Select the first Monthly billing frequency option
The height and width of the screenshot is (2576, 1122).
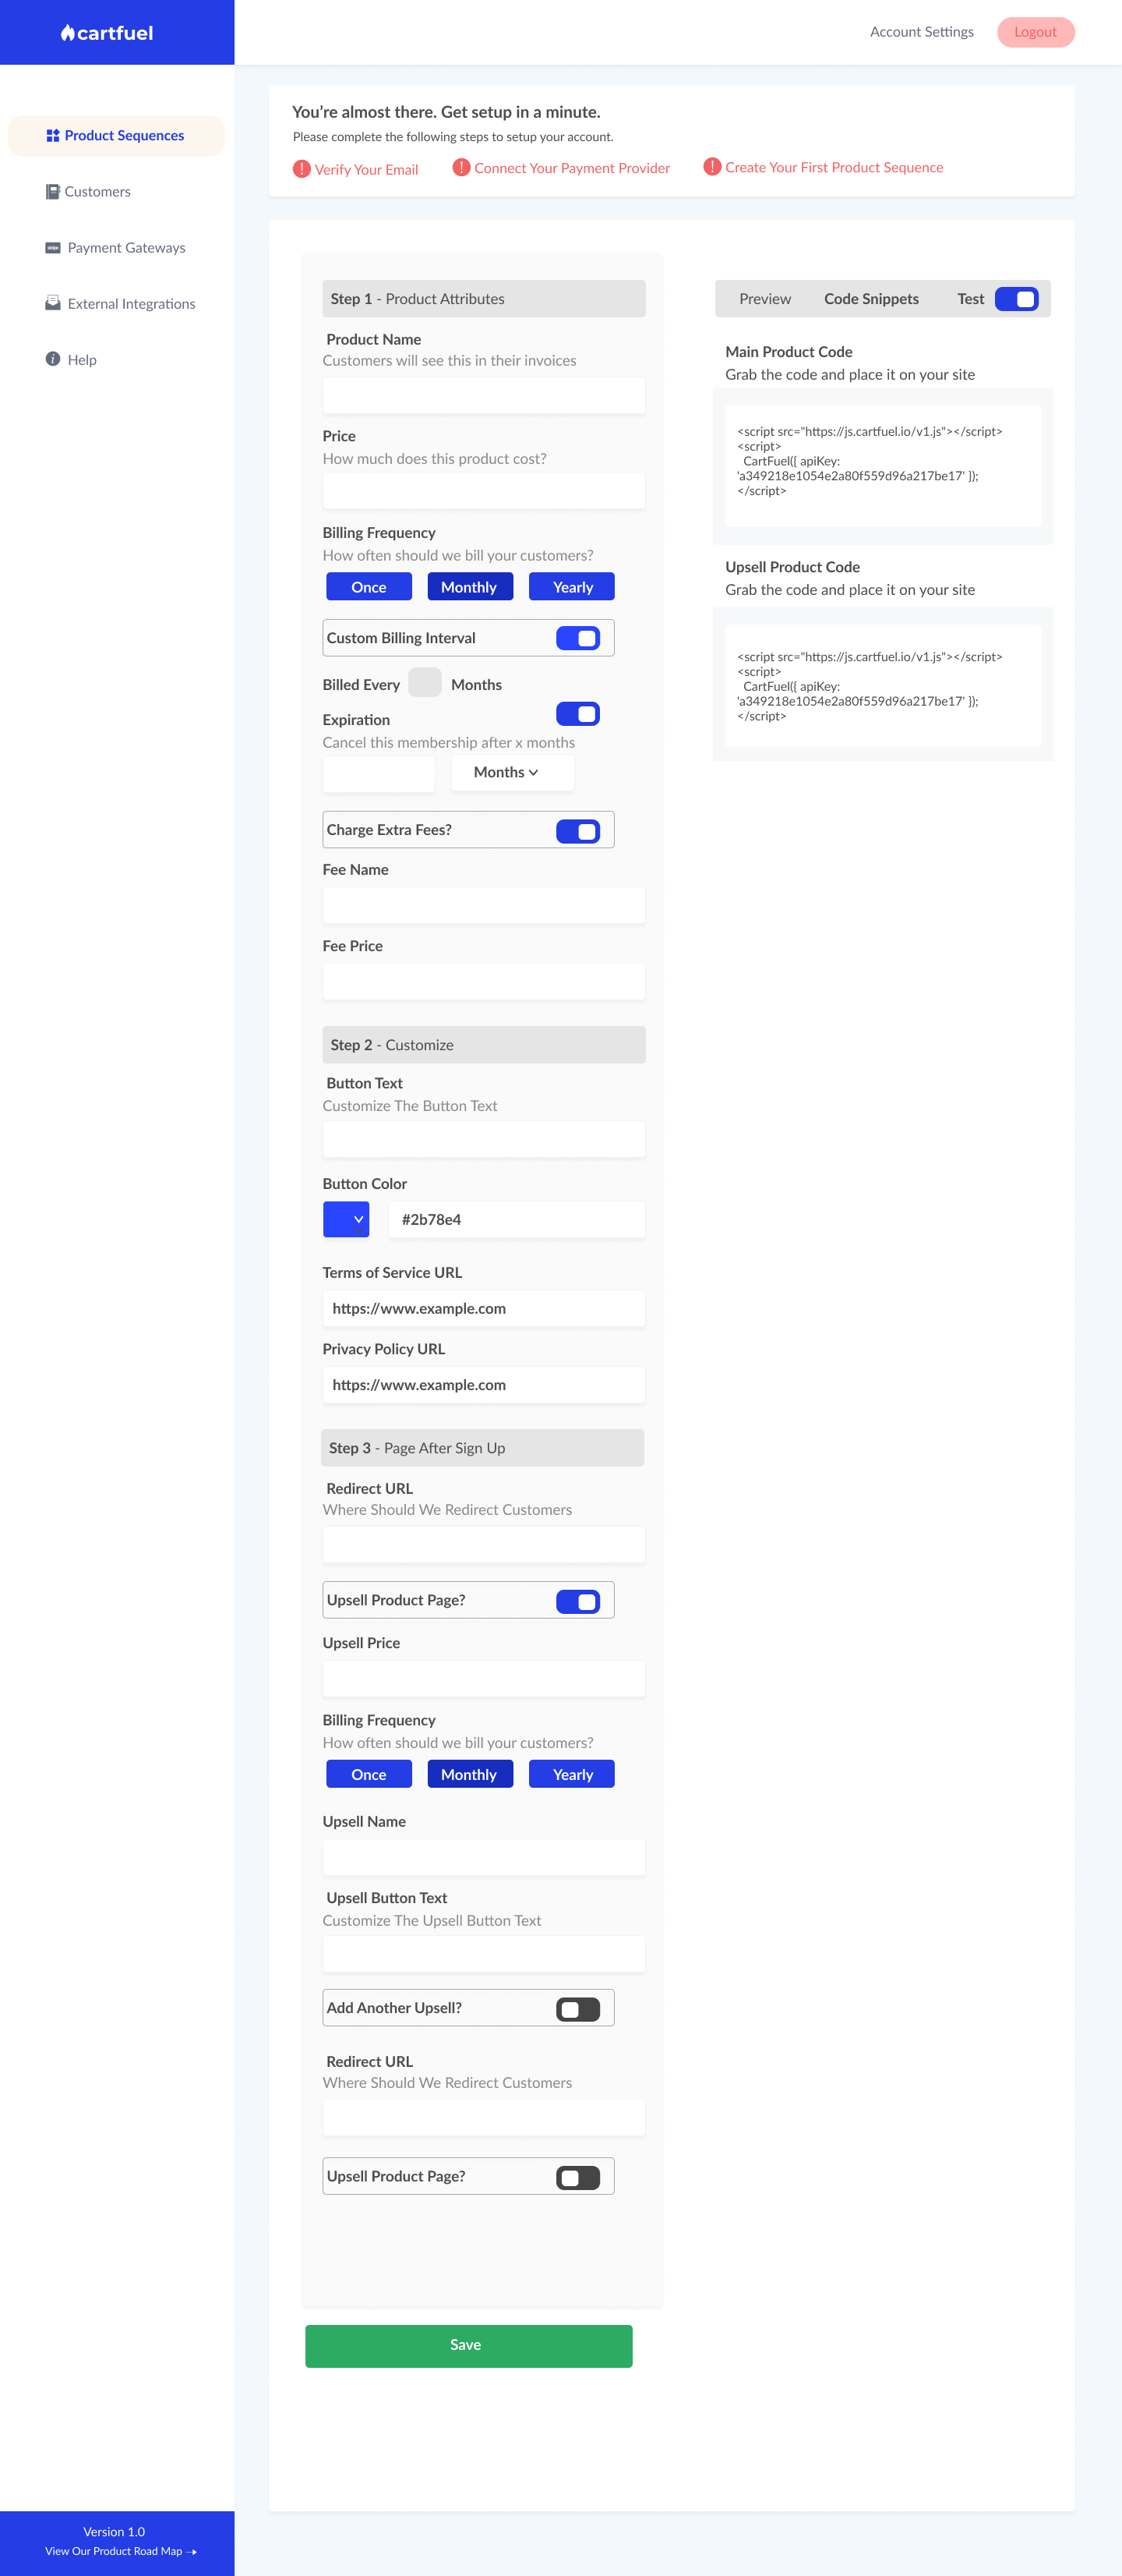(x=470, y=587)
